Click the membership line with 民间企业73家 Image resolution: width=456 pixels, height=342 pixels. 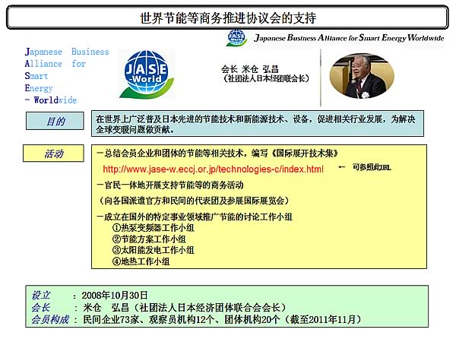click(222, 319)
